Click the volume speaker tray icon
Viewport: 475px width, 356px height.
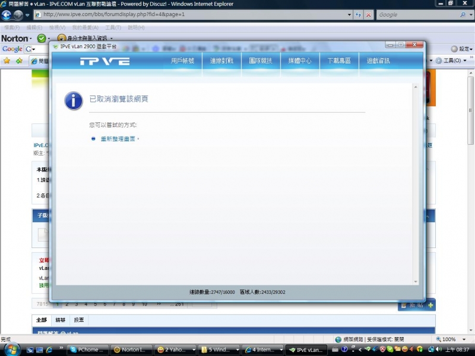click(439, 349)
